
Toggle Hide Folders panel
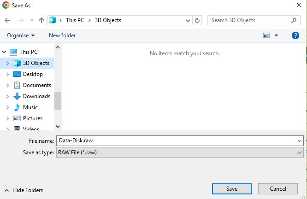tap(24, 190)
